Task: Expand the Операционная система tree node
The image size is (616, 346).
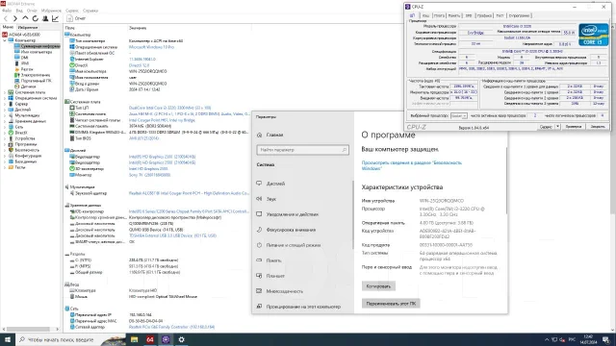Action: tap(5, 98)
